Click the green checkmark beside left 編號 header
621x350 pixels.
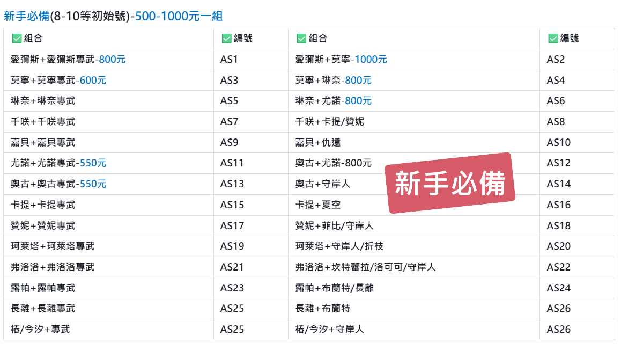click(226, 39)
